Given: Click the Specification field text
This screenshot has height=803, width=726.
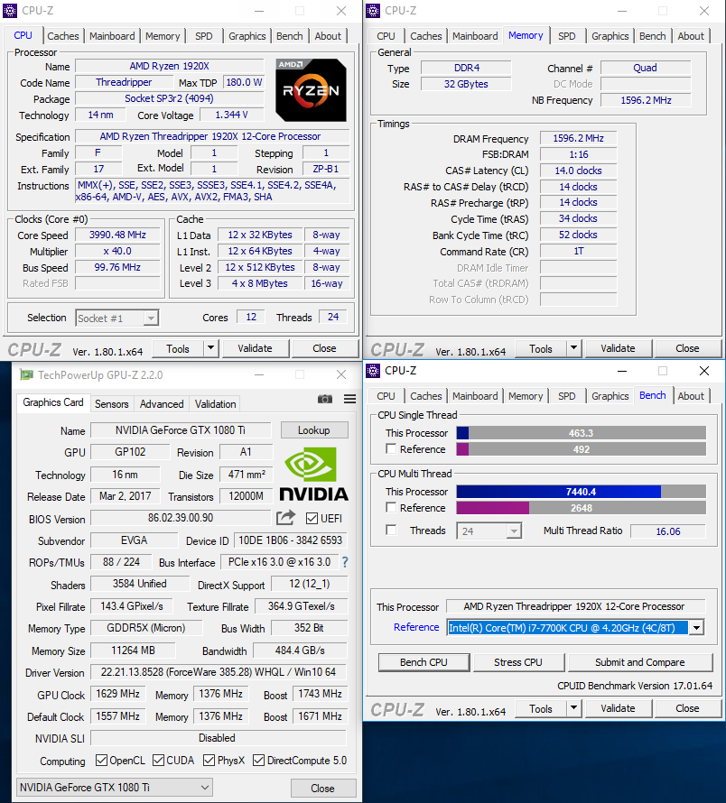Looking at the screenshot, I should pos(210,136).
